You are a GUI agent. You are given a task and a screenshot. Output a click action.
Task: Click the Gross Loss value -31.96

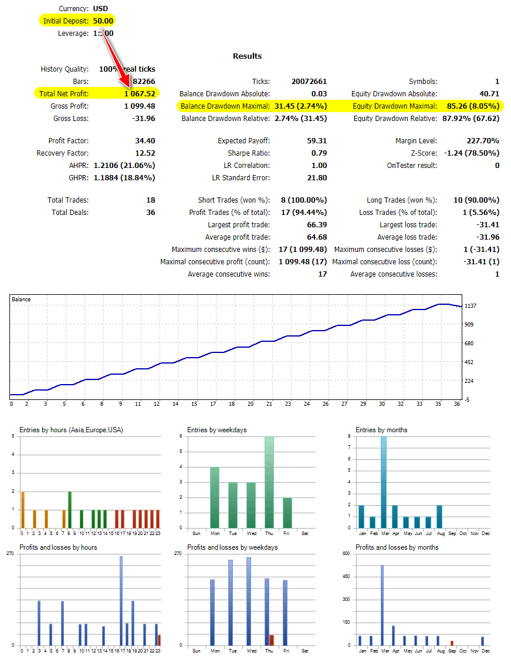(x=144, y=118)
